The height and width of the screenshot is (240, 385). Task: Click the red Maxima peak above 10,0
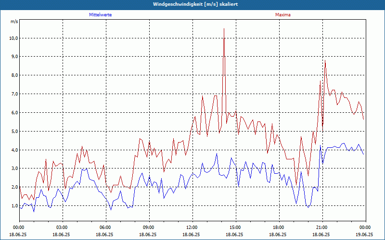(x=224, y=29)
